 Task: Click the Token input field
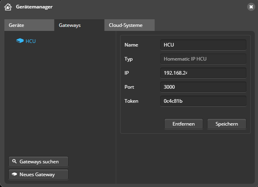203,101
